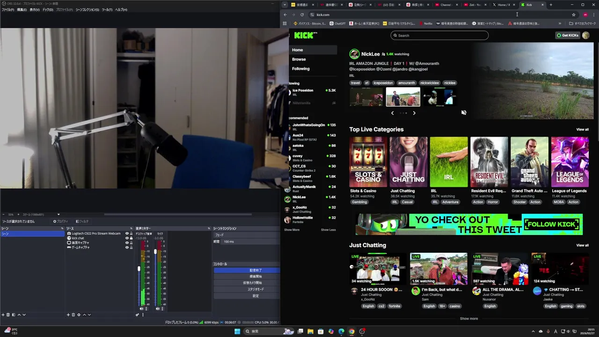Adjust マイク volume slider handle
The width and height of the screenshot is (599, 337).
155,252
